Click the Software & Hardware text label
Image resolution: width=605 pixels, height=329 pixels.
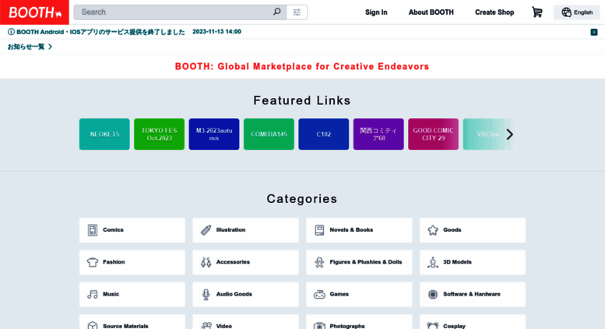[x=472, y=294]
